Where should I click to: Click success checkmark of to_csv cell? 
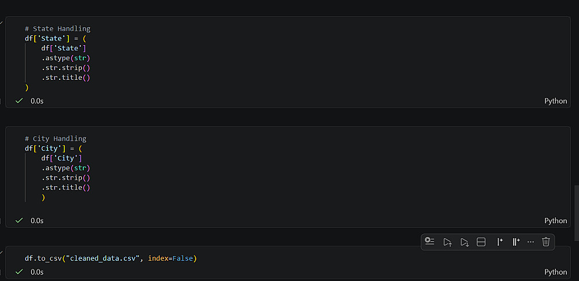click(19, 272)
